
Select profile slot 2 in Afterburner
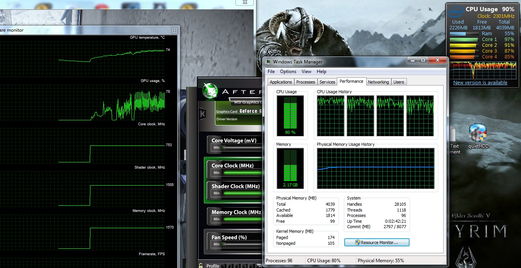click(x=230, y=266)
